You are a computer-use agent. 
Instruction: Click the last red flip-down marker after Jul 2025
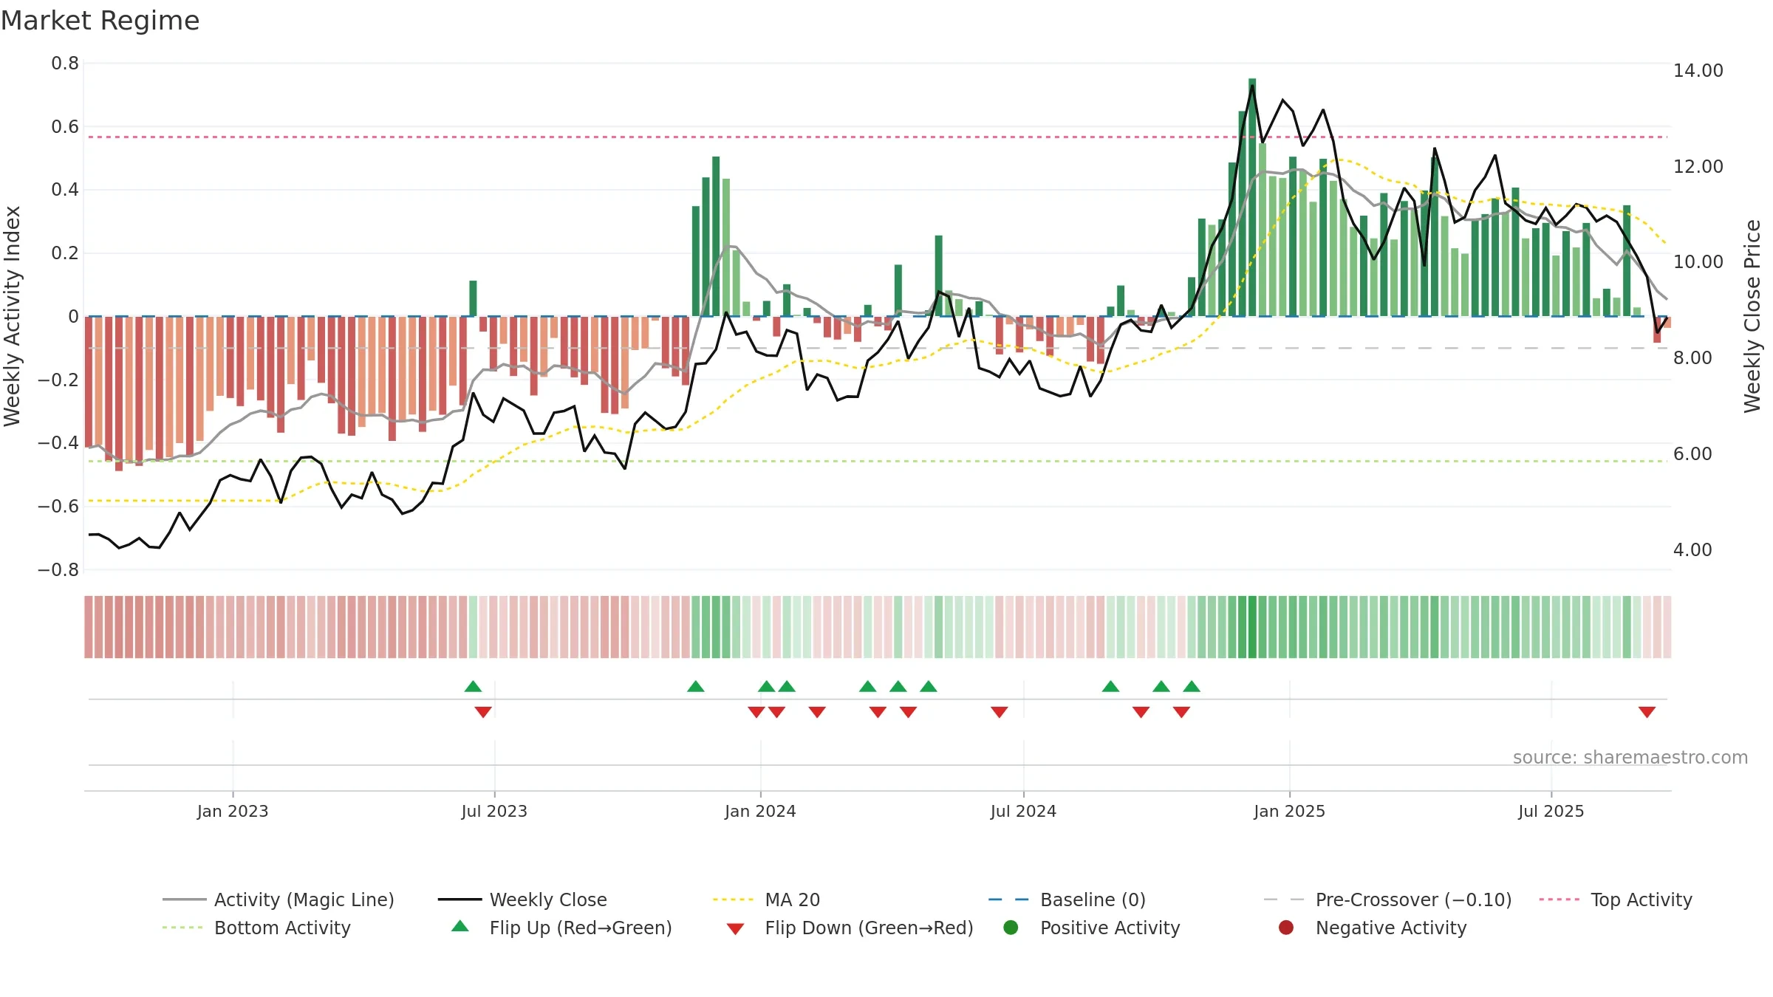(x=1647, y=712)
